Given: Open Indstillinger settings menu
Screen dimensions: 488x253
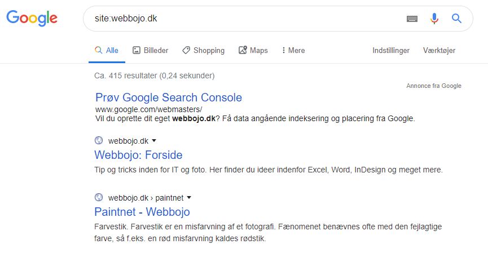Looking at the screenshot, I should (x=391, y=50).
